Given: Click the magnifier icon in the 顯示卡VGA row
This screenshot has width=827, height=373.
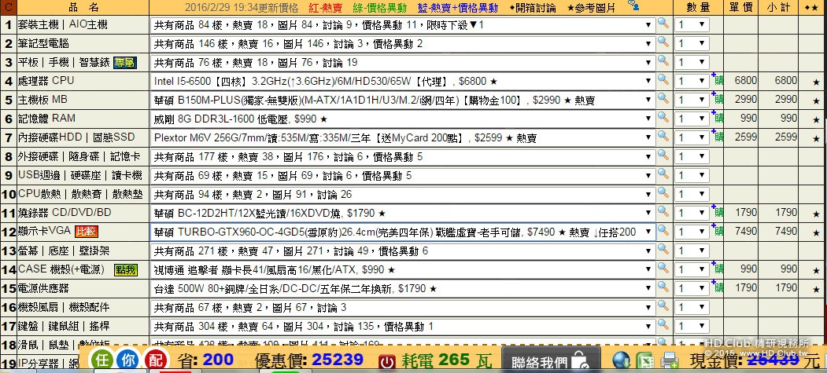Looking at the screenshot, I should pyautogui.click(x=663, y=231).
